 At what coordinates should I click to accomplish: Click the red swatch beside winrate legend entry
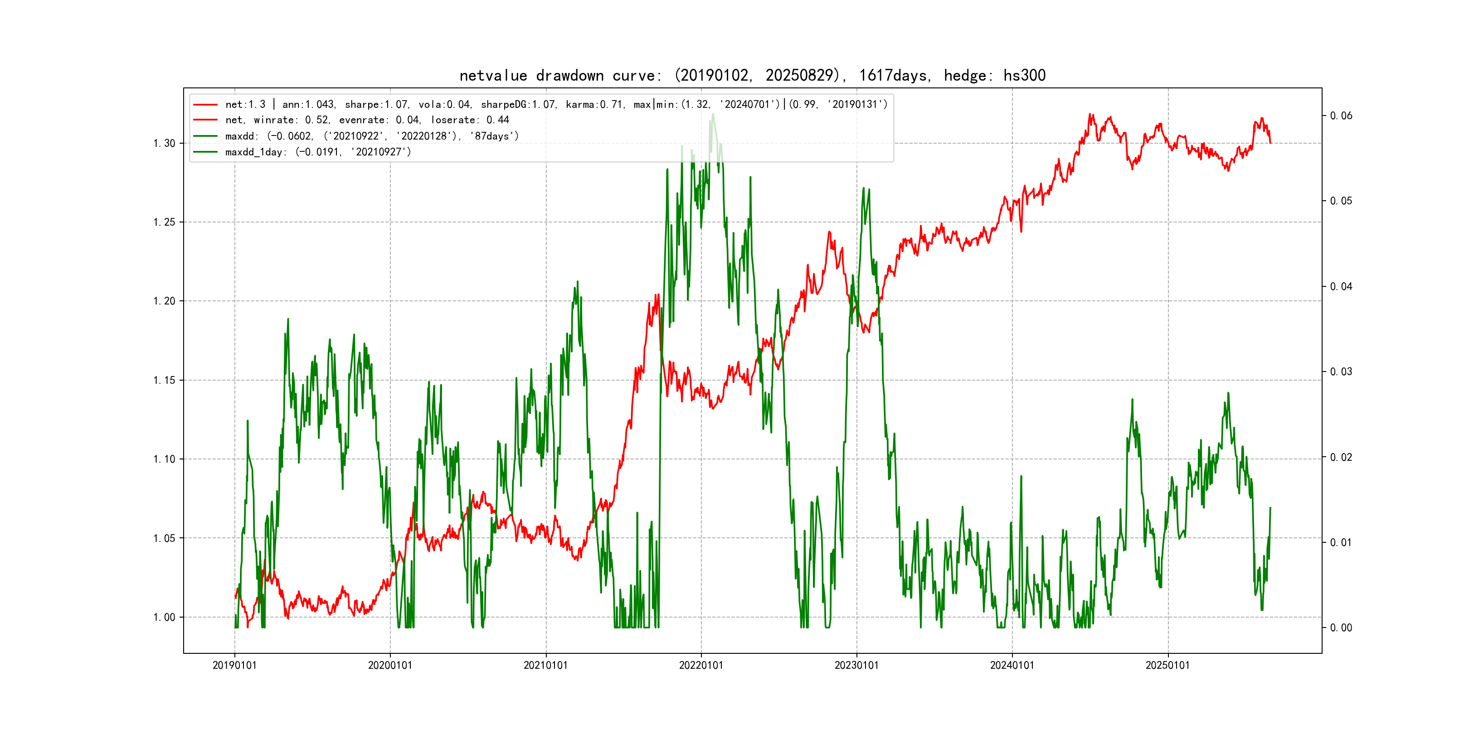(x=205, y=120)
